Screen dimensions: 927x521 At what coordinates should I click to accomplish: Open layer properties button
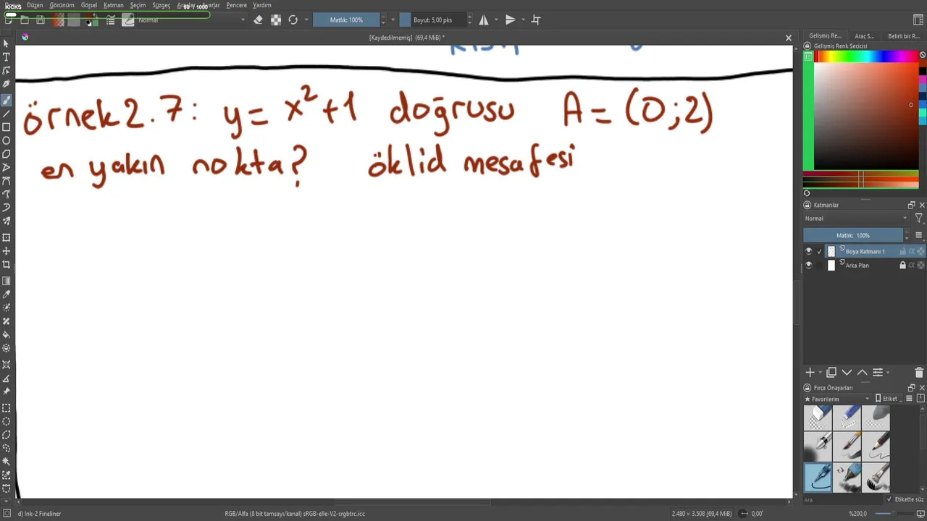tap(878, 372)
